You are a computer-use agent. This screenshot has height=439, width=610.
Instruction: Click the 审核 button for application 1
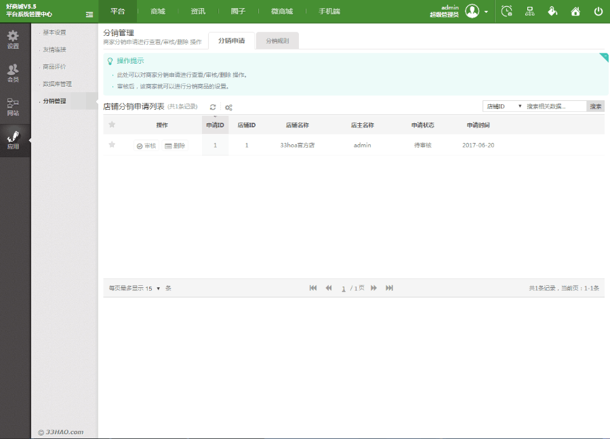click(146, 146)
